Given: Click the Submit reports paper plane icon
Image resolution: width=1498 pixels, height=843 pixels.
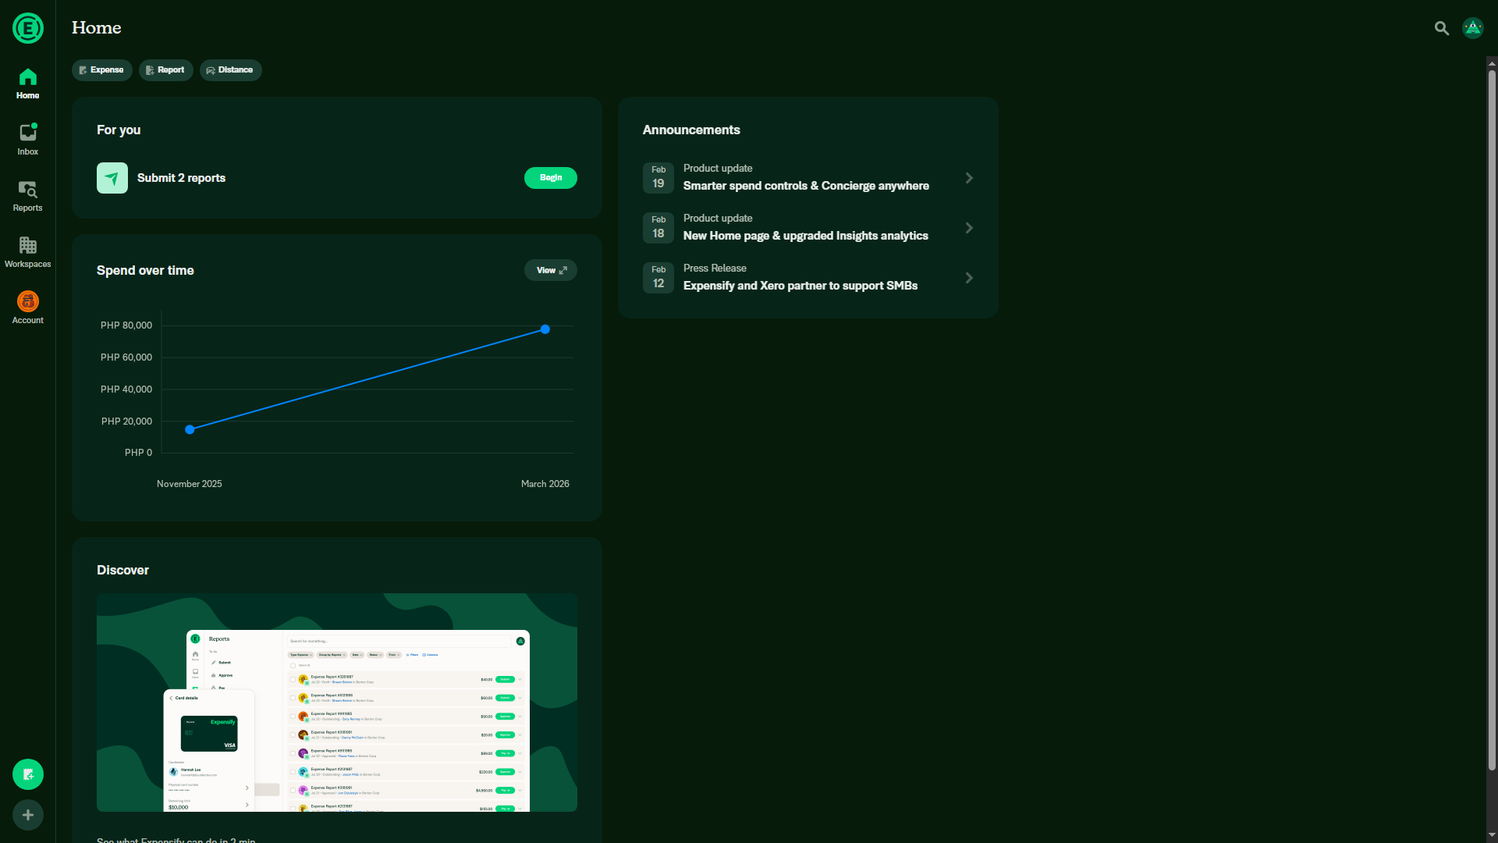Looking at the screenshot, I should click(x=112, y=178).
